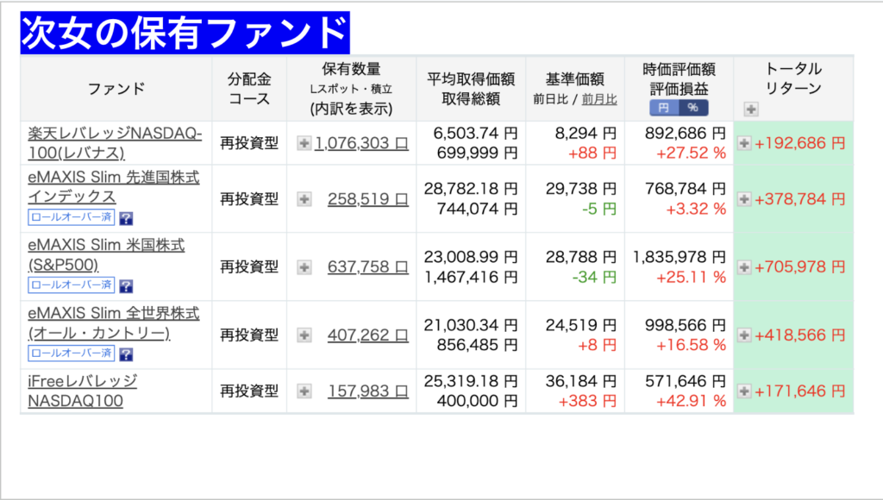Click the 分配金コース column header
This screenshot has height=500, width=883.
pyautogui.click(x=249, y=89)
